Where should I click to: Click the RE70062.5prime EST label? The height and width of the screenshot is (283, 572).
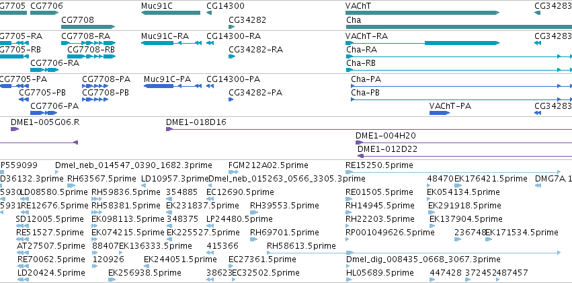pyautogui.click(x=51, y=259)
